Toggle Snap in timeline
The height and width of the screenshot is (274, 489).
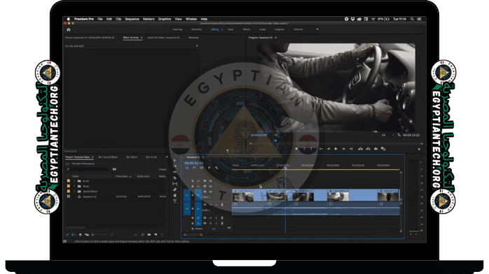pyautogui.click(x=194, y=168)
